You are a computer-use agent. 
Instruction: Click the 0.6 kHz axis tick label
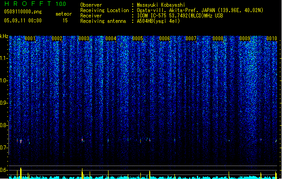[4, 170]
